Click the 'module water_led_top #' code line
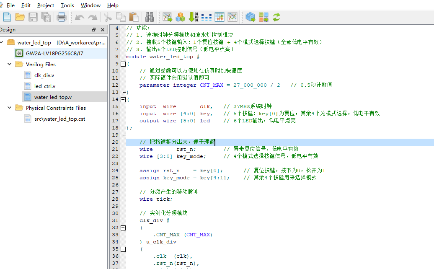Image resolution: width=434 pixels, height=269 pixels. pos(163,57)
